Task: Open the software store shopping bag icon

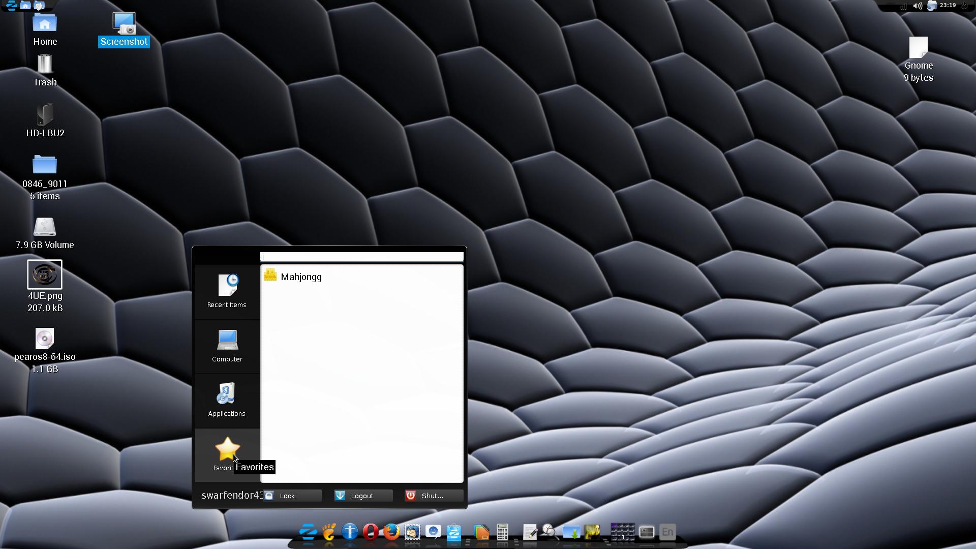Action: pos(453,532)
